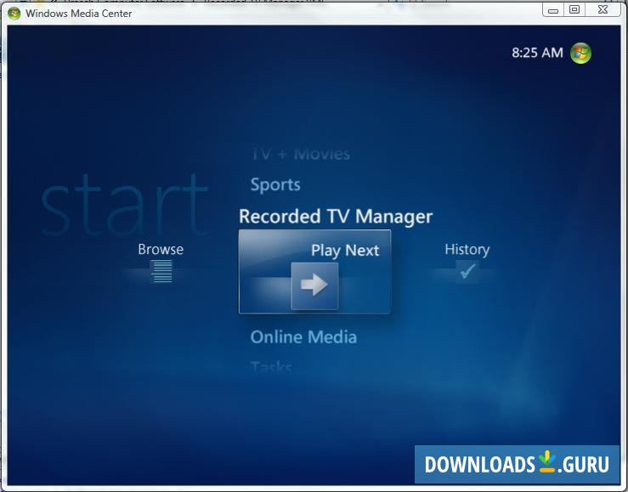Click the 8:25 AM clock

tap(537, 53)
